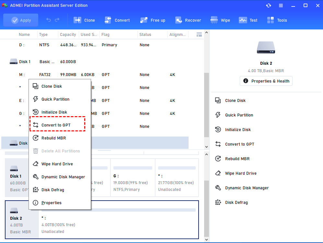Click the Rebuild MBR plus icon in the right panel
Image resolution: width=323 pixels, height=243 pixels.
218,159
